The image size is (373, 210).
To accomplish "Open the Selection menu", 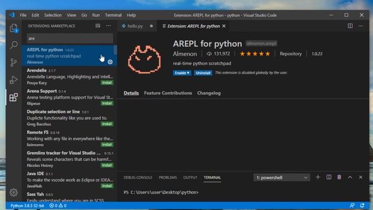I will [x=53, y=15].
